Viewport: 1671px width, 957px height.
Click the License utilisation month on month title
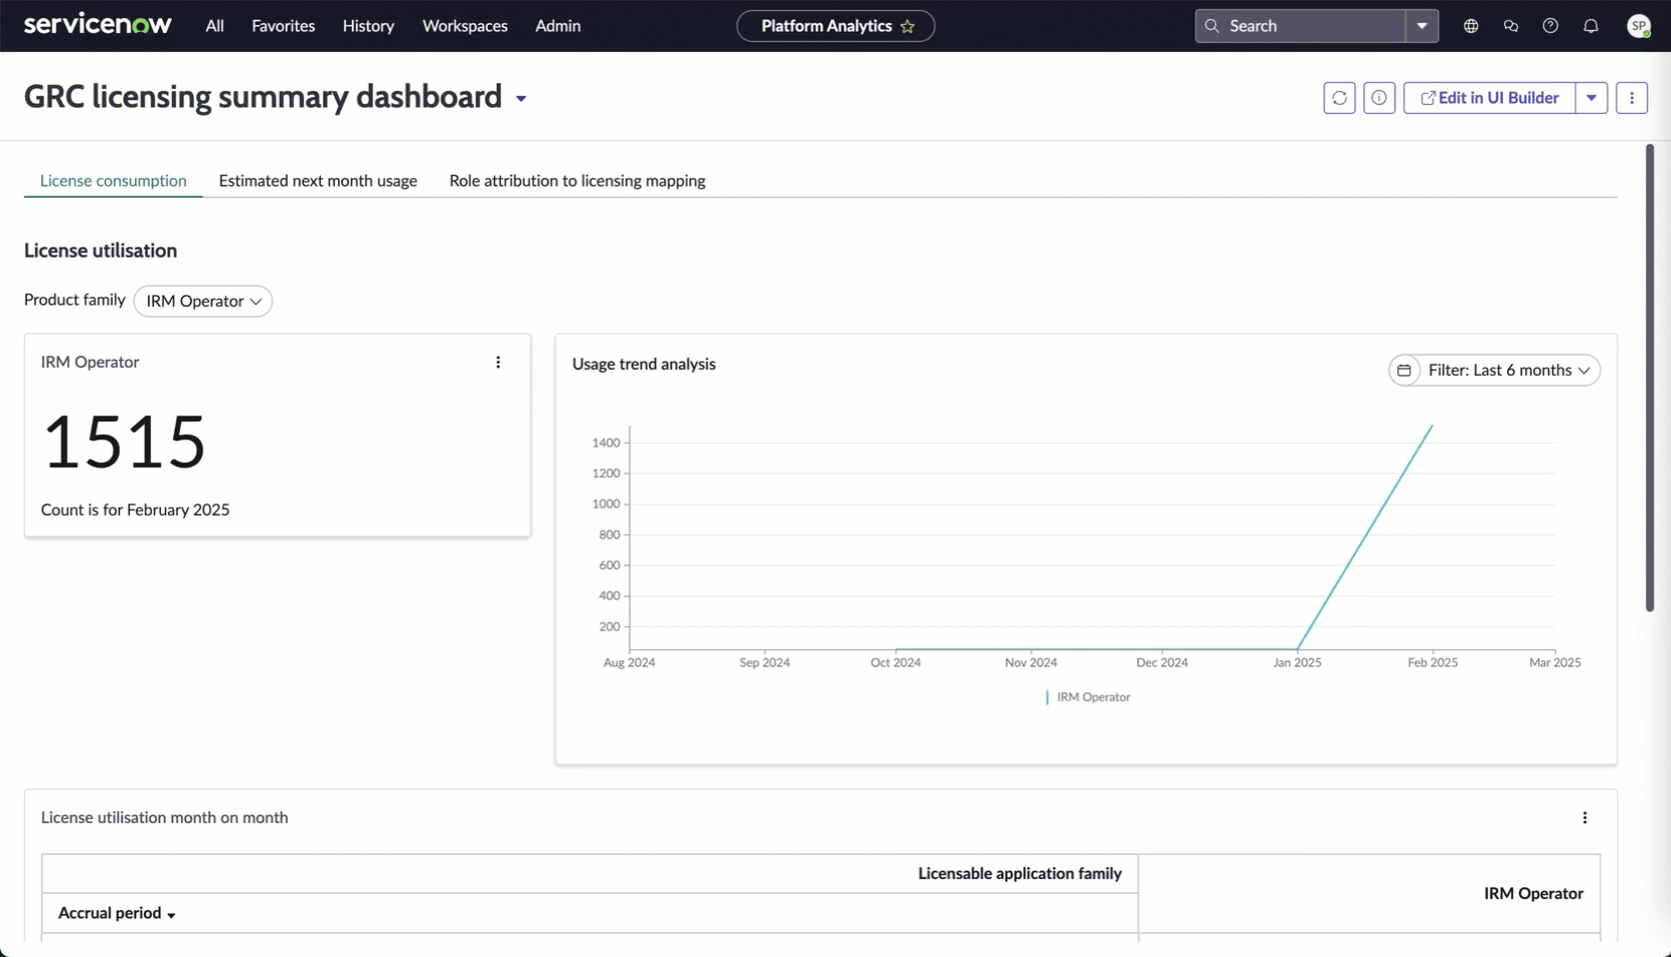click(x=165, y=818)
